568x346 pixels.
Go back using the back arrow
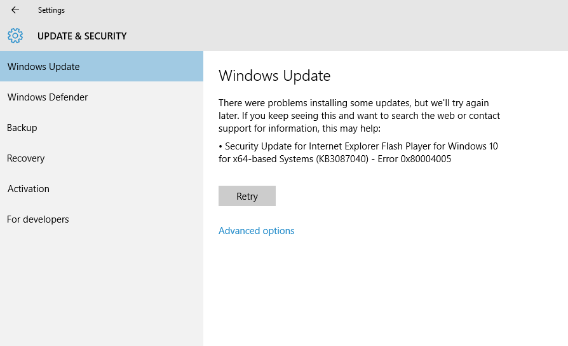[x=15, y=10]
